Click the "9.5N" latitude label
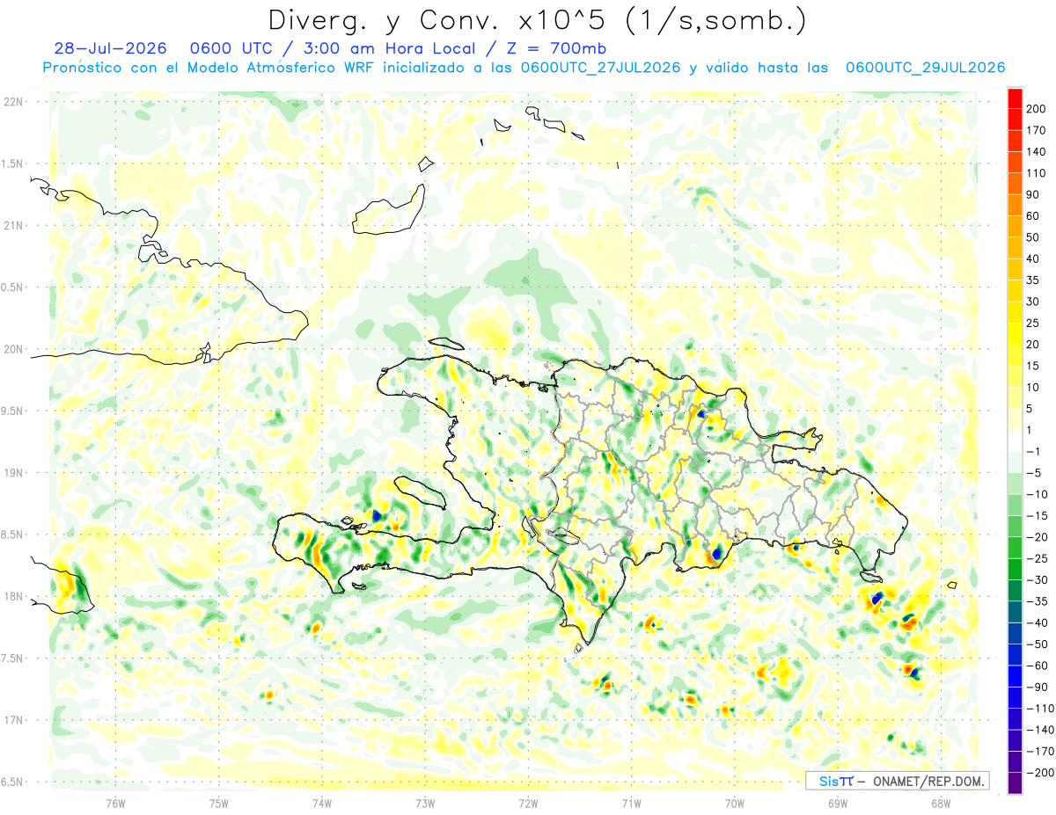 (13, 411)
